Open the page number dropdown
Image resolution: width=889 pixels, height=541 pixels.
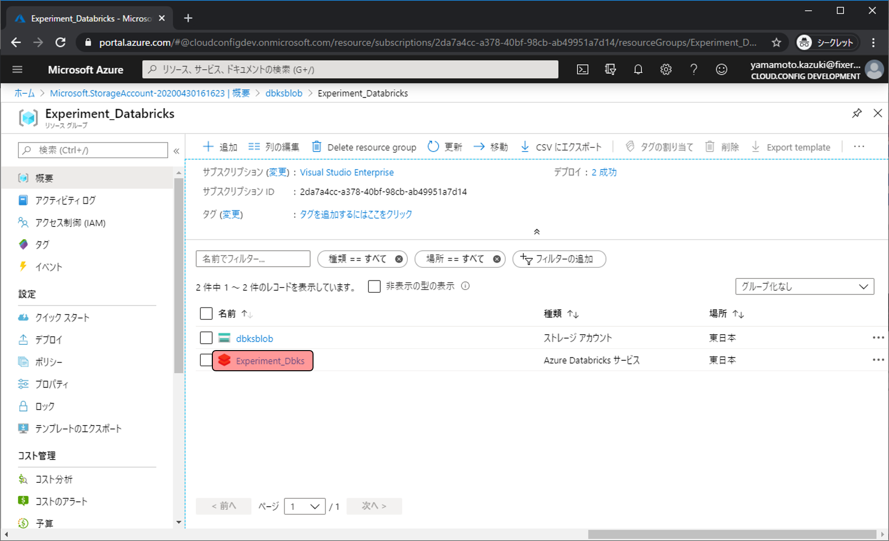[304, 506]
